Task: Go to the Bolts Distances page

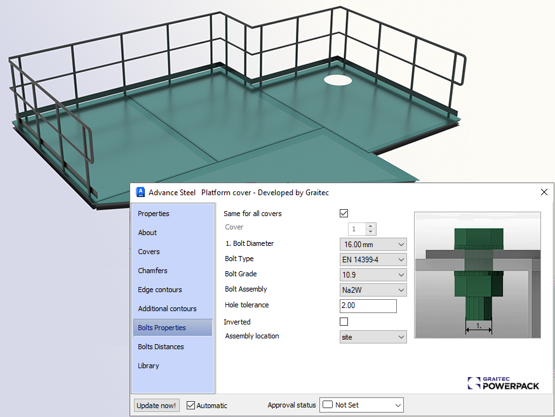Action: pyautogui.click(x=161, y=347)
